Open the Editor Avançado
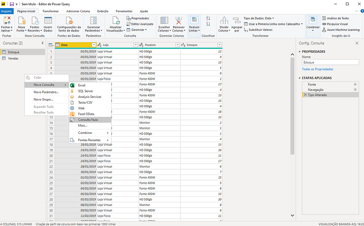 pyautogui.click(x=140, y=24)
